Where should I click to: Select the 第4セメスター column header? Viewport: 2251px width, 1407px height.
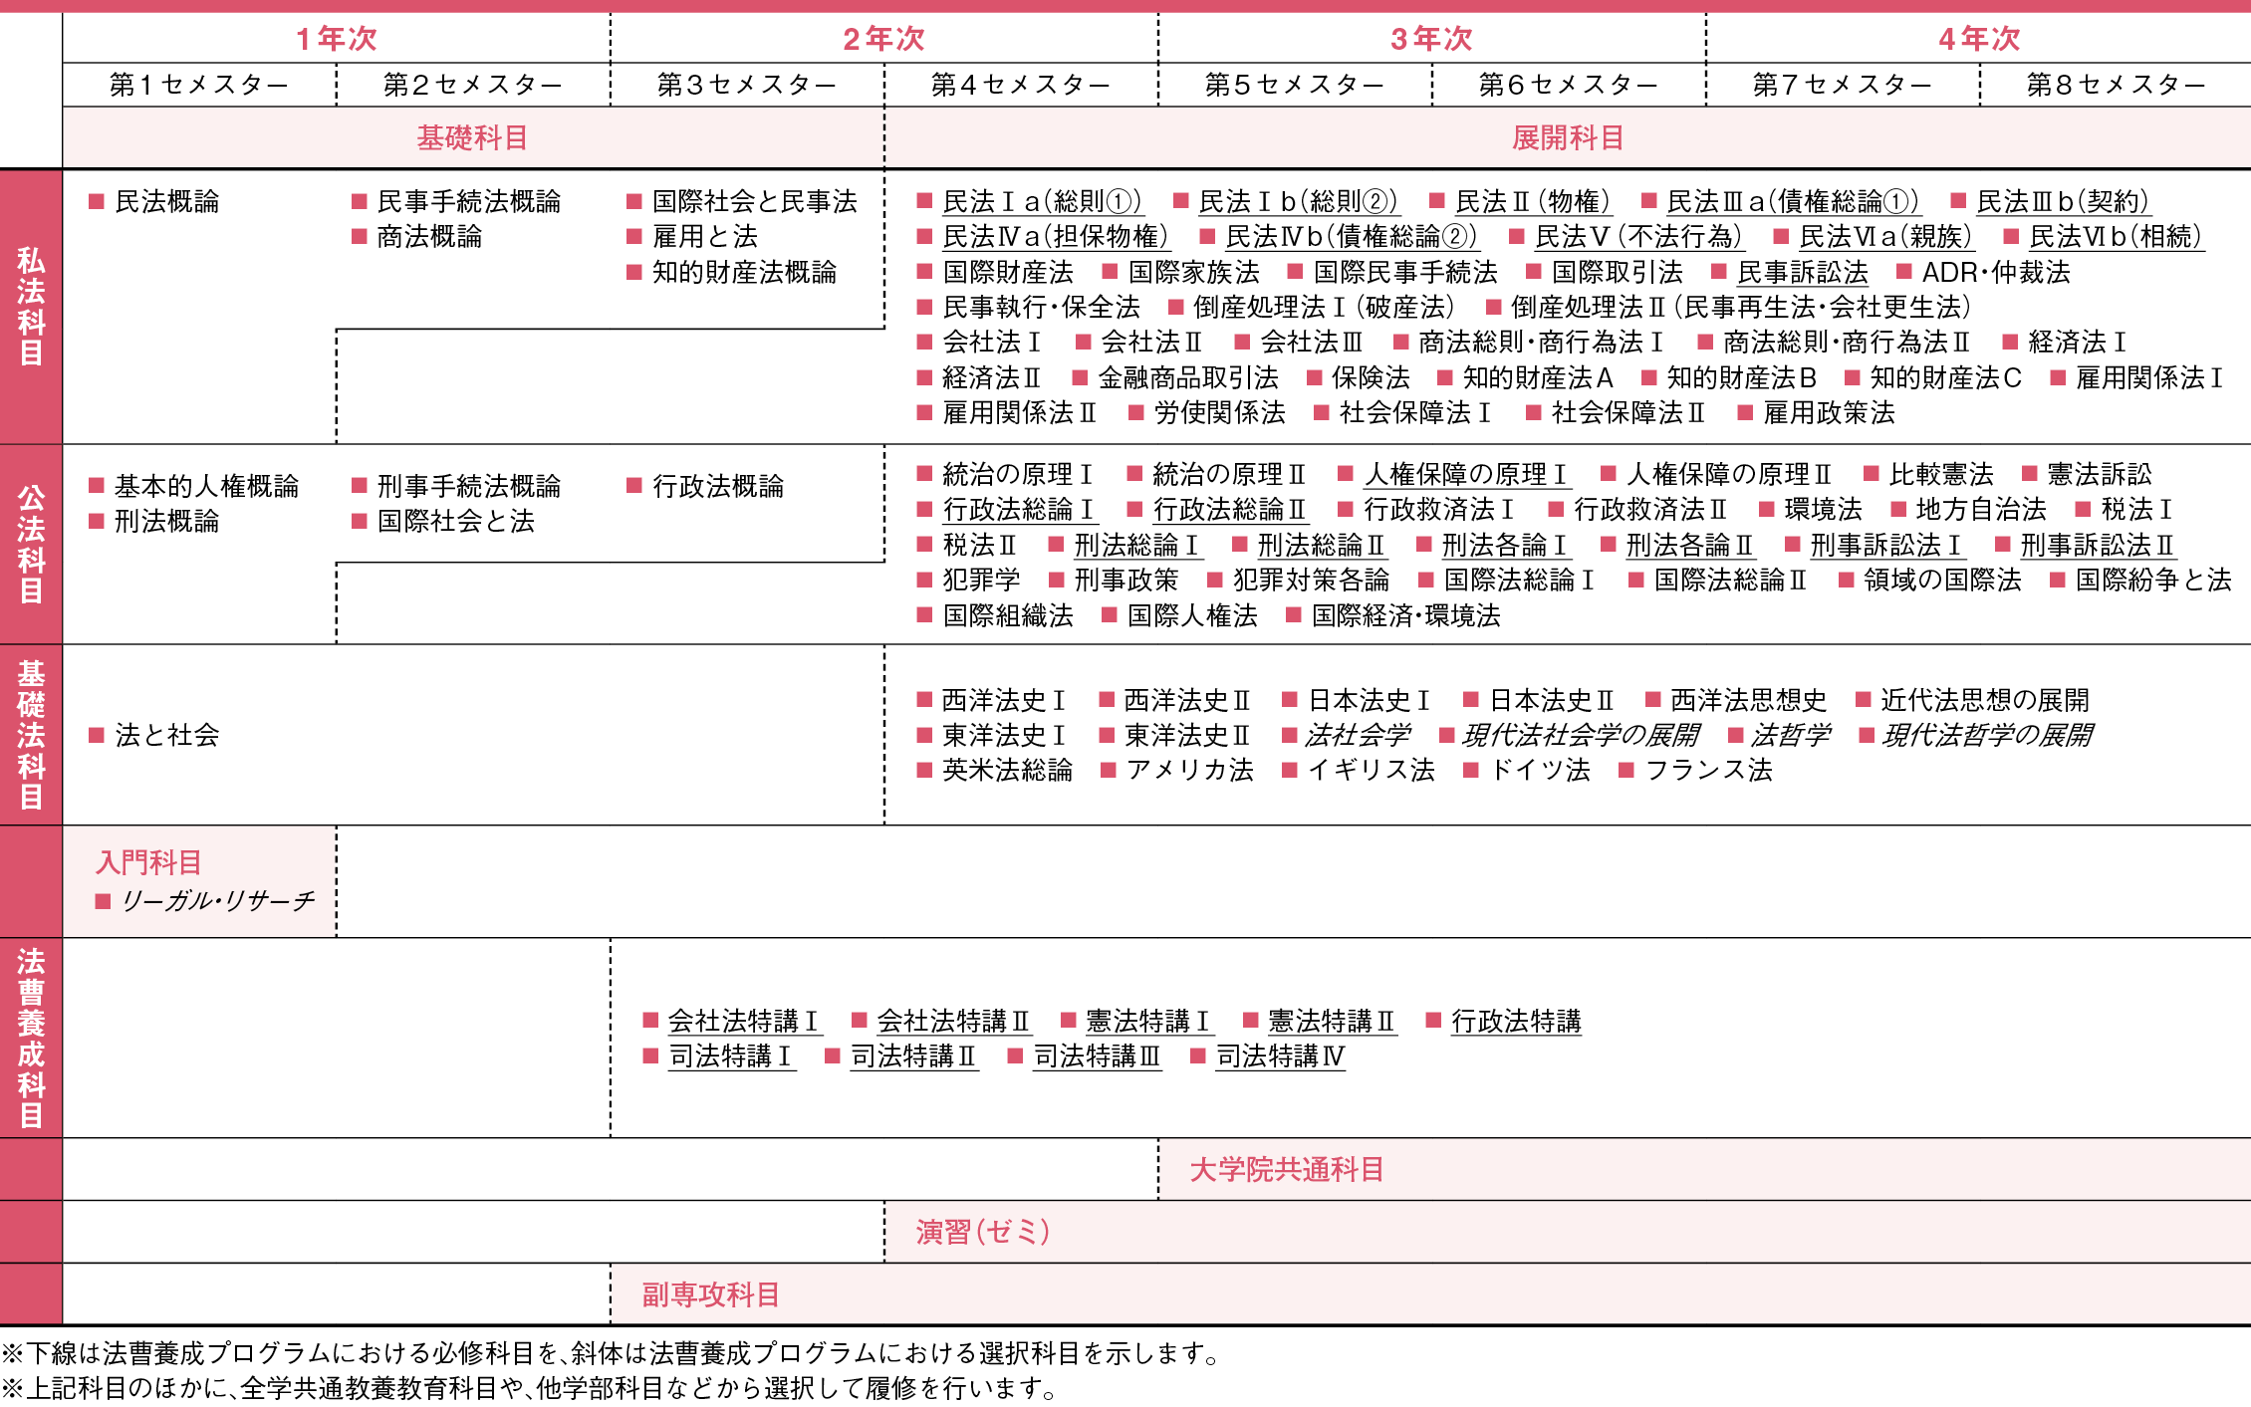(x=1021, y=85)
